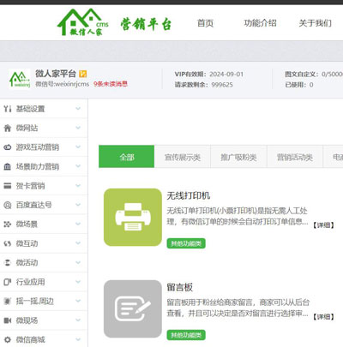Image resolution: width=343 pixels, height=347 pixels.
Task: Click the 其他功能类 tag under 留言板
Action: click(x=186, y=335)
